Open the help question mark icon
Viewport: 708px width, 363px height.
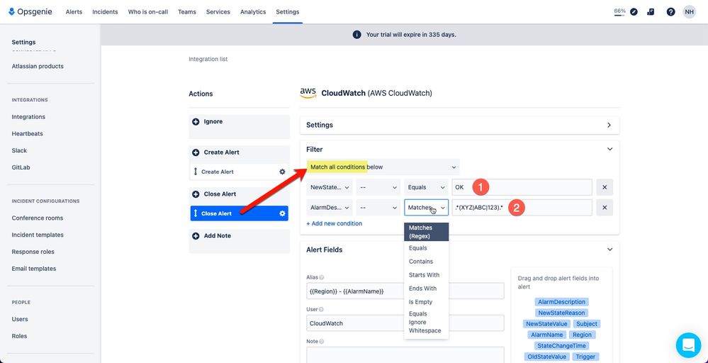tap(670, 12)
